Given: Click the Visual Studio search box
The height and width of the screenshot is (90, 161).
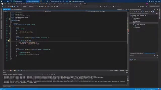Looking at the screenshot, I should pos(72,4).
